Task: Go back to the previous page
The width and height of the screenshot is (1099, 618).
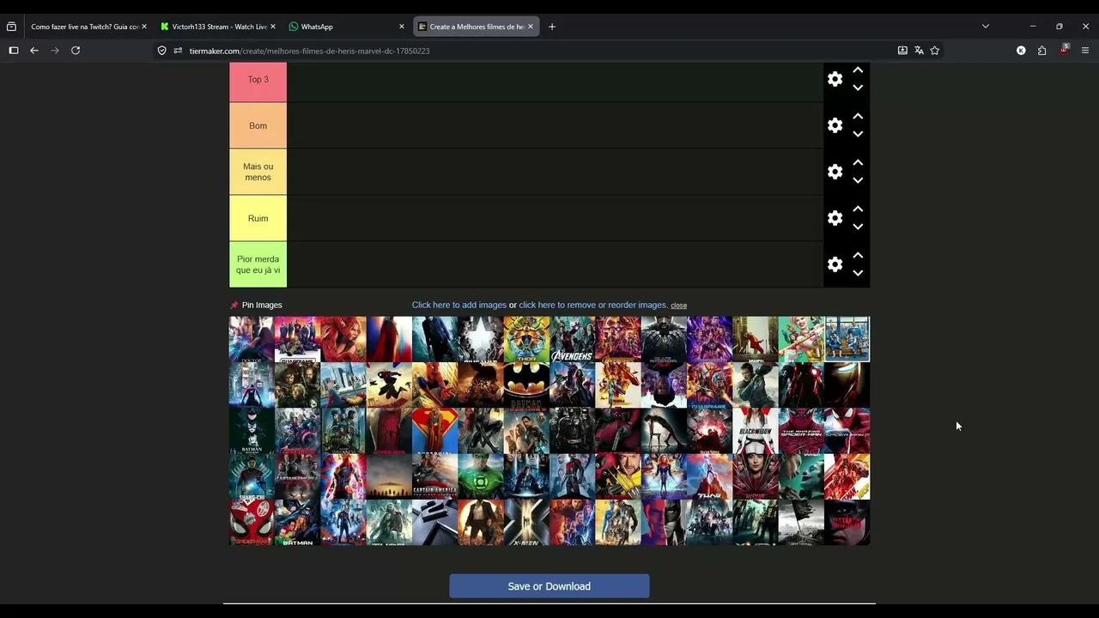Action: (34, 51)
